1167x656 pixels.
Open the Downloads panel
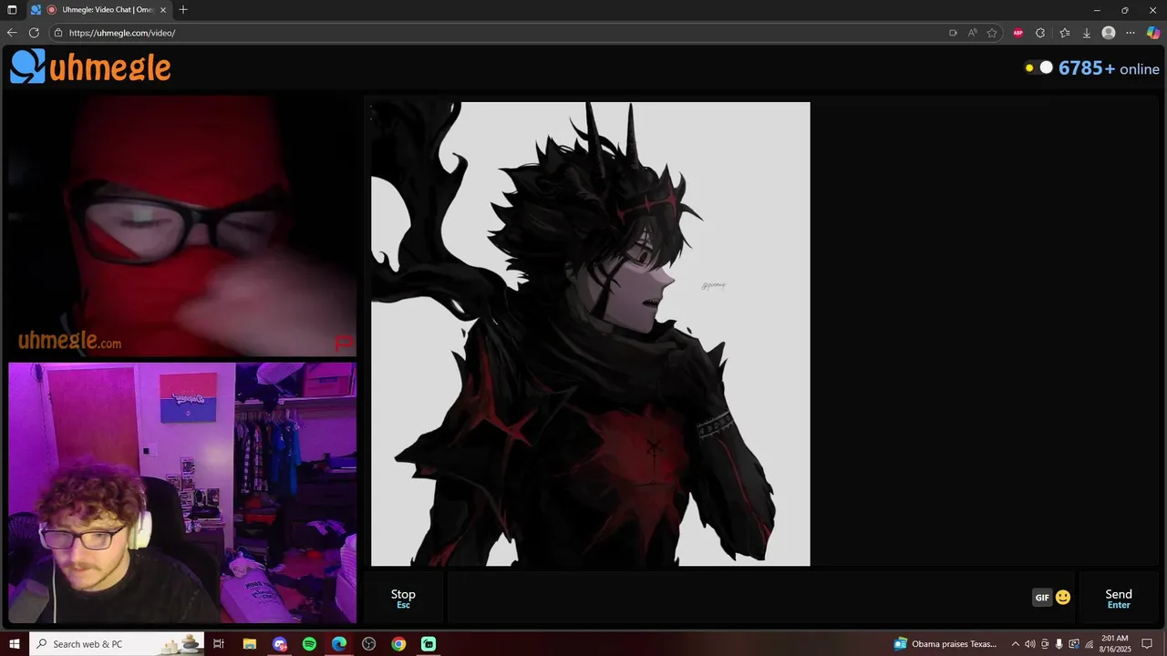[x=1086, y=33]
